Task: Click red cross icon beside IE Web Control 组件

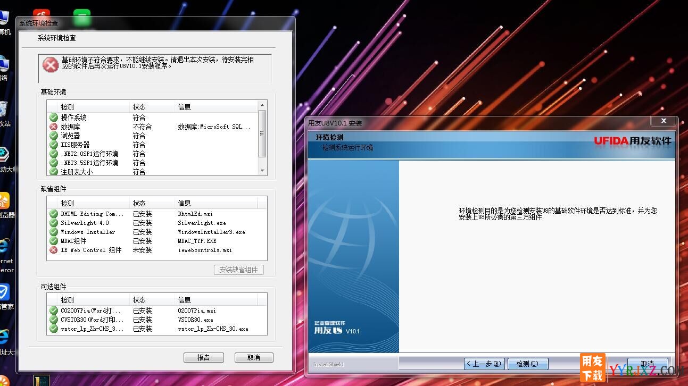Action: (54, 250)
